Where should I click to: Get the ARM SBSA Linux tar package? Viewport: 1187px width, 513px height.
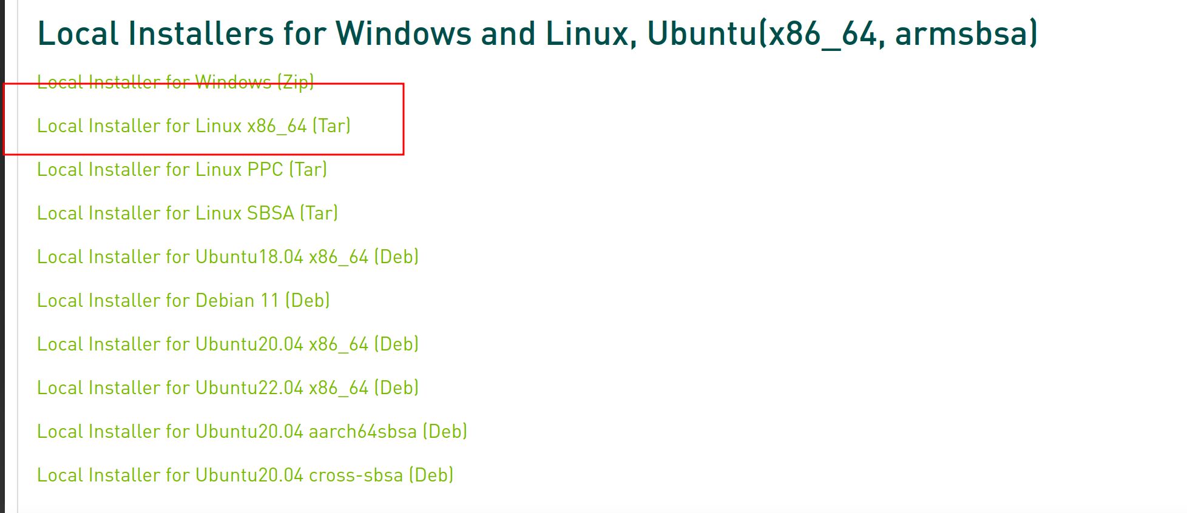click(x=188, y=213)
